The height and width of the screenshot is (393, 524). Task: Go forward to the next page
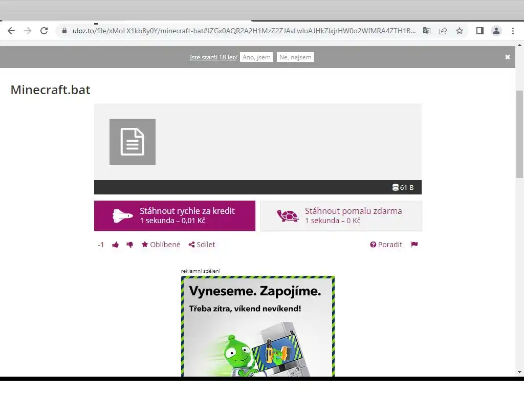28,31
